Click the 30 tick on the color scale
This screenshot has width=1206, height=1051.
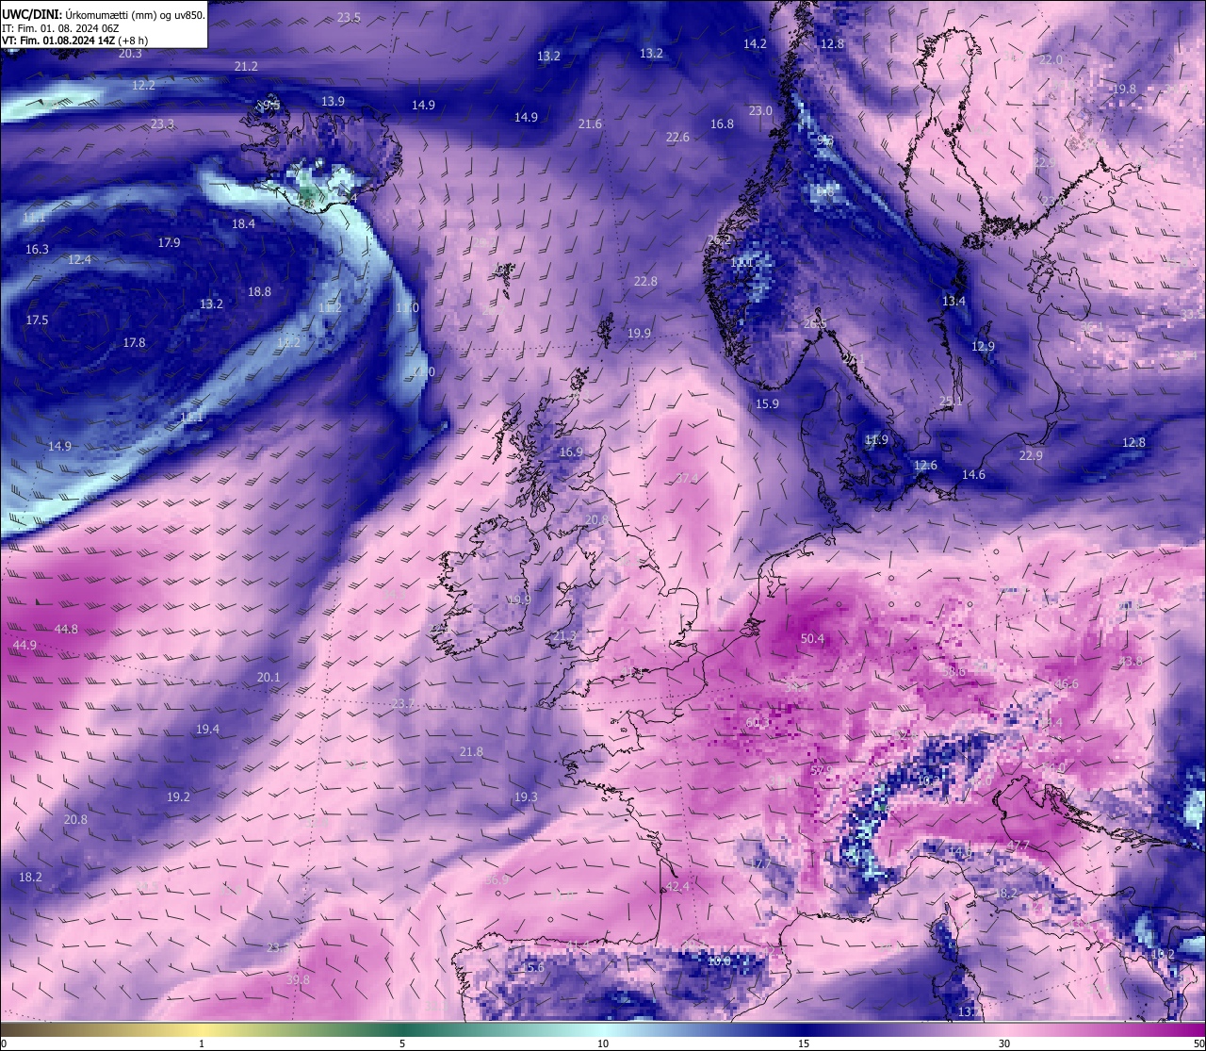[x=1004, y=1043]
